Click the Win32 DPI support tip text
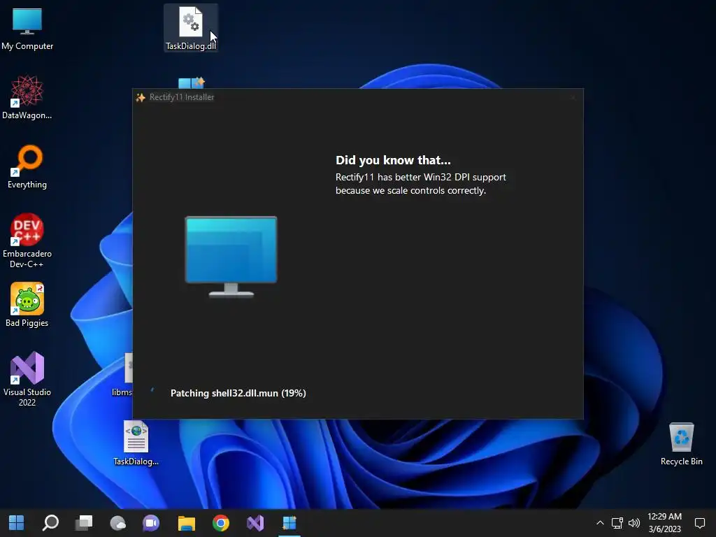Screen dimensions: 716x537 pos(420,184)
